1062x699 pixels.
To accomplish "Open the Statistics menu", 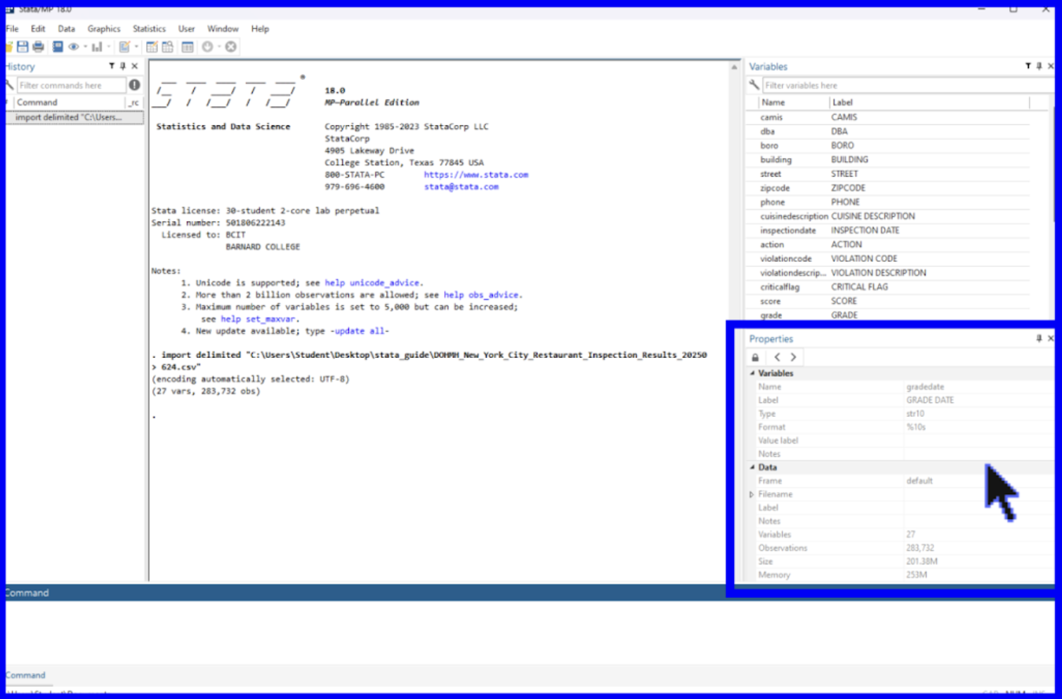I will 150,29.
